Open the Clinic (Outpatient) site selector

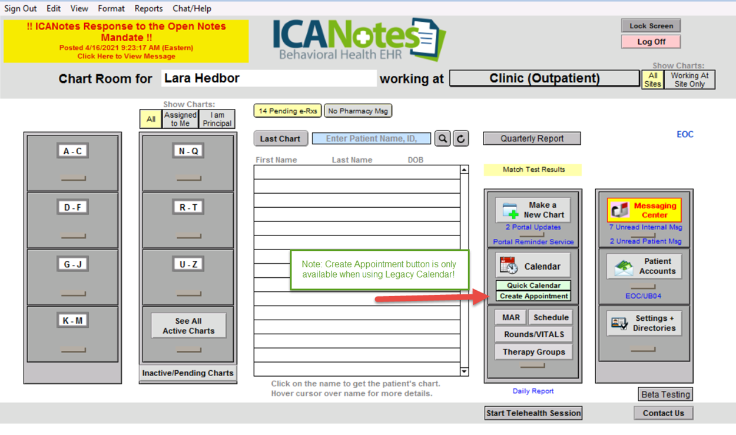coord(544,78)
